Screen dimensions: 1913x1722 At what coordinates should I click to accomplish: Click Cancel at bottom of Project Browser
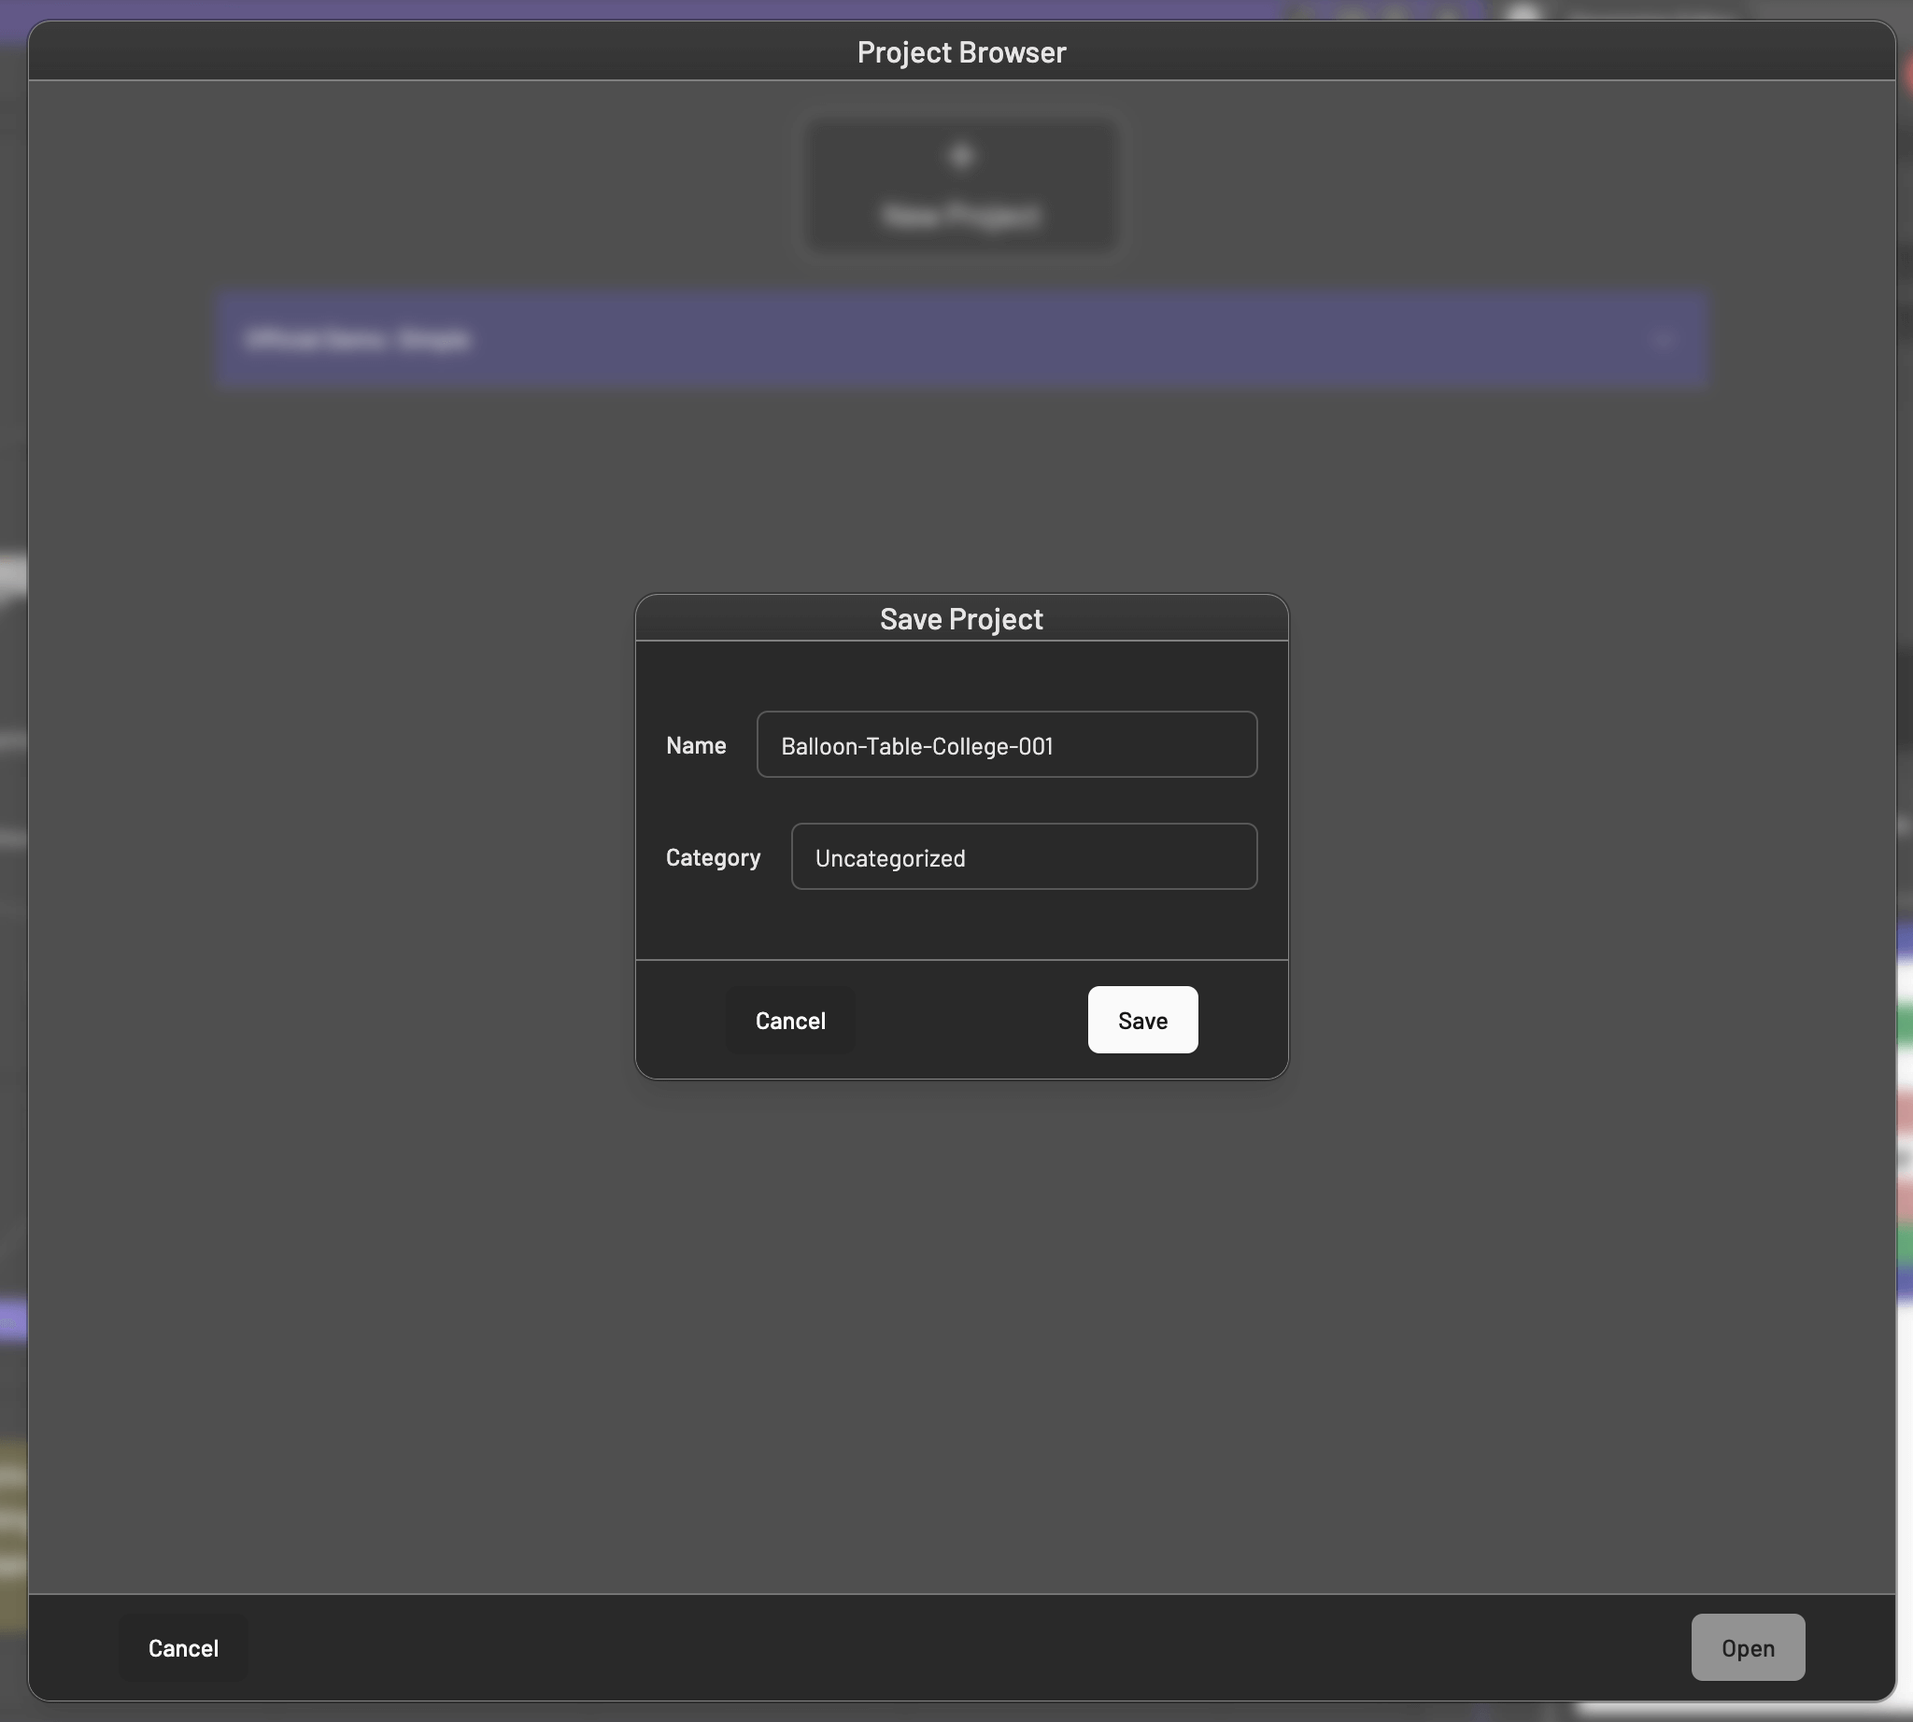pyautogui.click(x=183, y=1647)
